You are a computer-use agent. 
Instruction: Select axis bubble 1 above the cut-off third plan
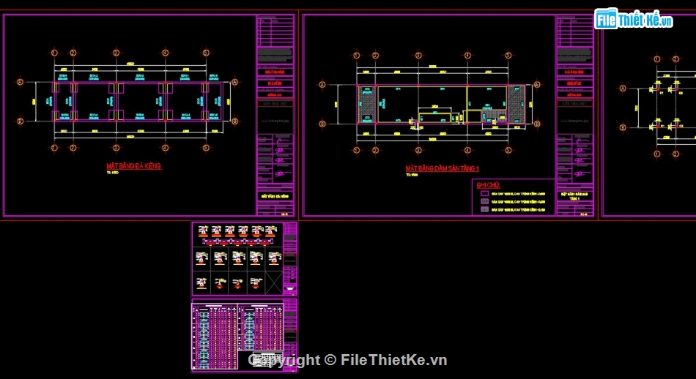[x=657, y=59]
